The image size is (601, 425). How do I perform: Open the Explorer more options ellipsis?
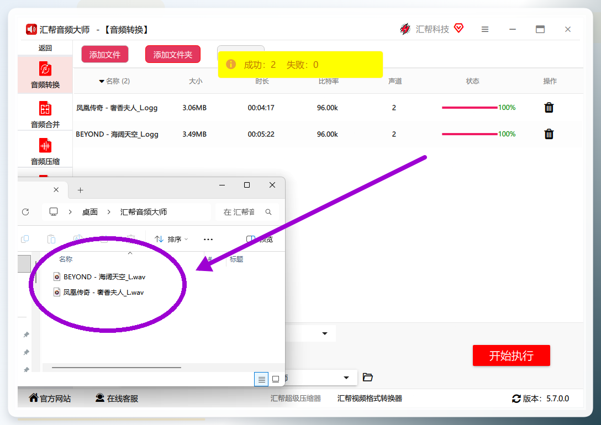coord(208,240)
